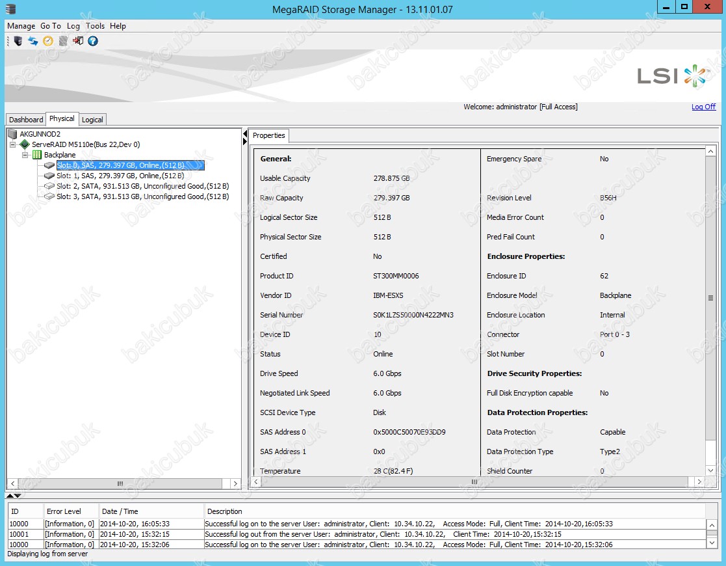Select the Properties tab
The width and height of the screenshot is (726, 566).
tap(269, 135)
